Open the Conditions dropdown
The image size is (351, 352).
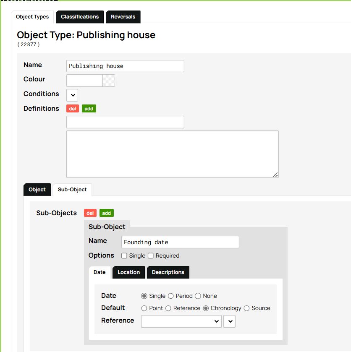[72, 95]
